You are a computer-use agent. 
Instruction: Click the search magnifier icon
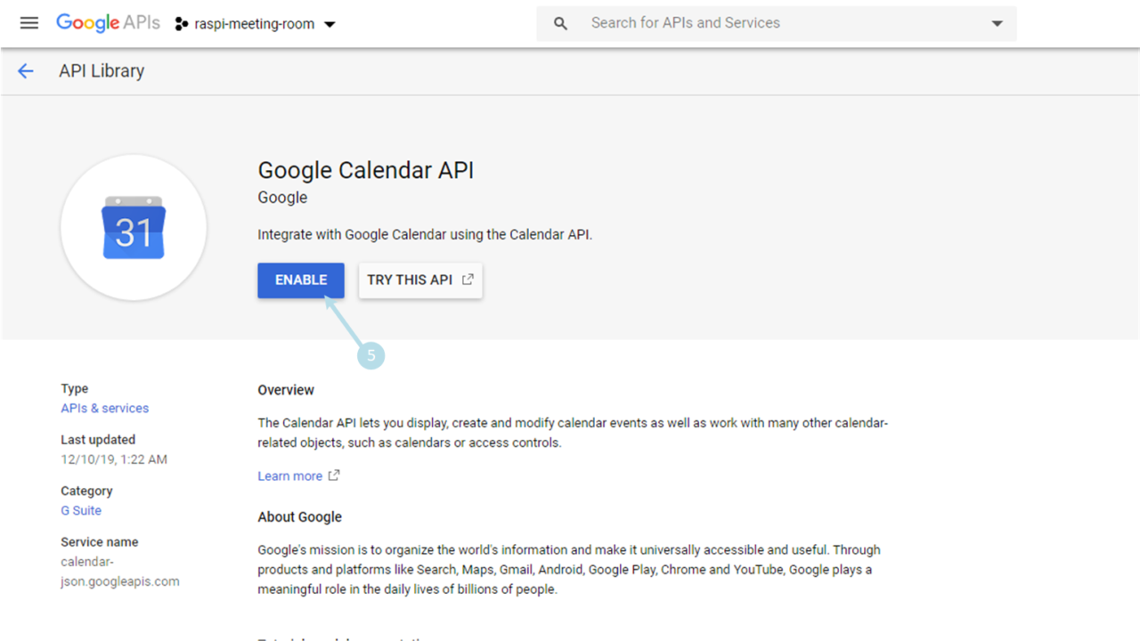[560, 24]
